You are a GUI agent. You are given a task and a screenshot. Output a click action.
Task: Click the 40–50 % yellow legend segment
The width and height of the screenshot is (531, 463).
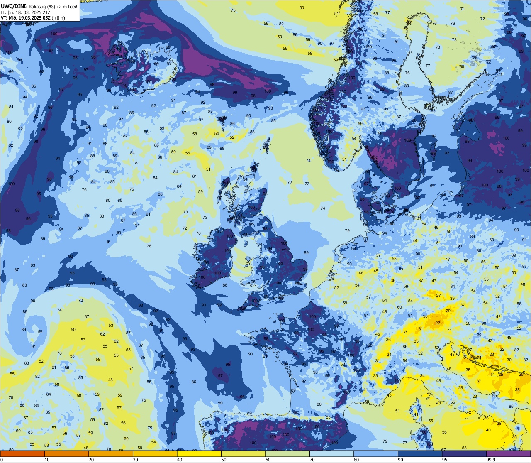199,453
